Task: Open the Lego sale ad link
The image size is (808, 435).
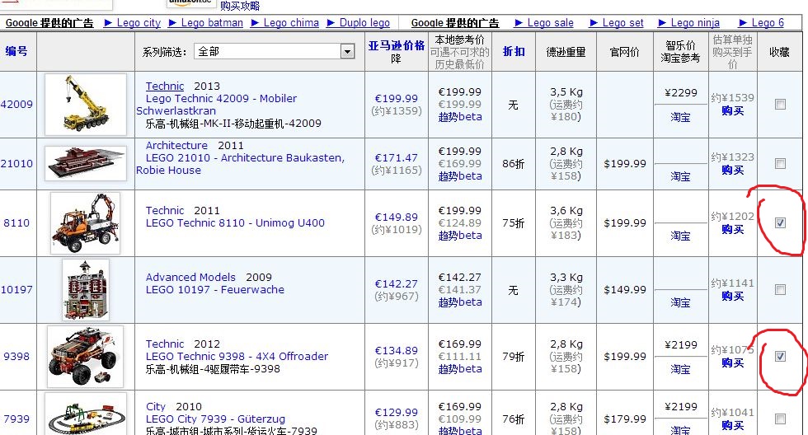Action: [551, 22]
